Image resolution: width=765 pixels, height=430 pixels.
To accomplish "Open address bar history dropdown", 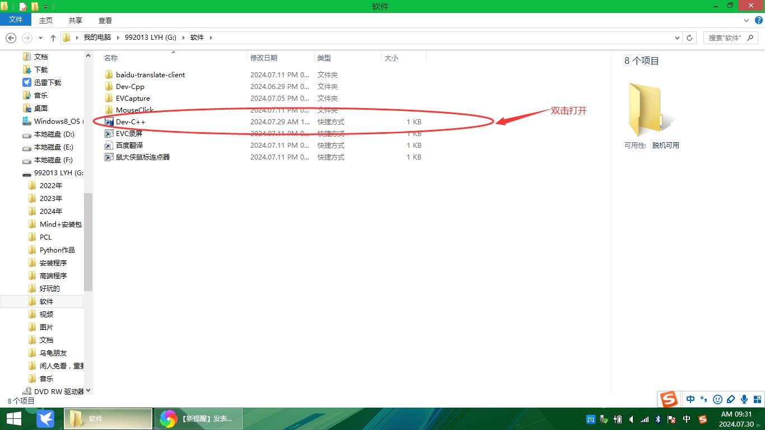I will coord(678,38).
